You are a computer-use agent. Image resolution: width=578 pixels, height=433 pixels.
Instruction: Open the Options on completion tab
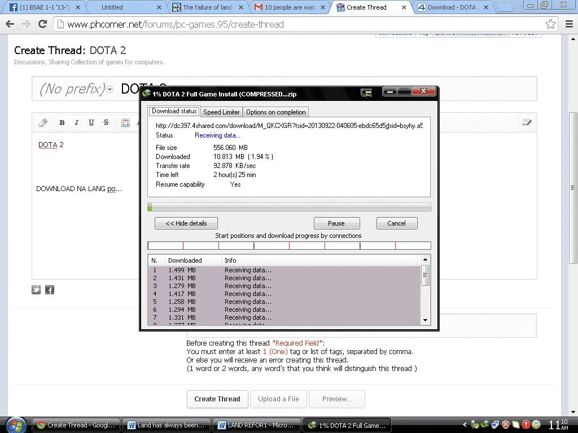(x=275, y=112)
